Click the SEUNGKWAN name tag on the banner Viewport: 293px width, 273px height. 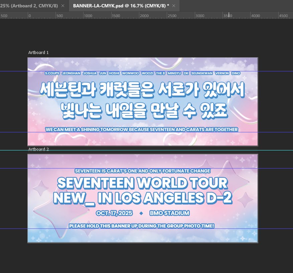pyautogui.click(x=202, y=73)
